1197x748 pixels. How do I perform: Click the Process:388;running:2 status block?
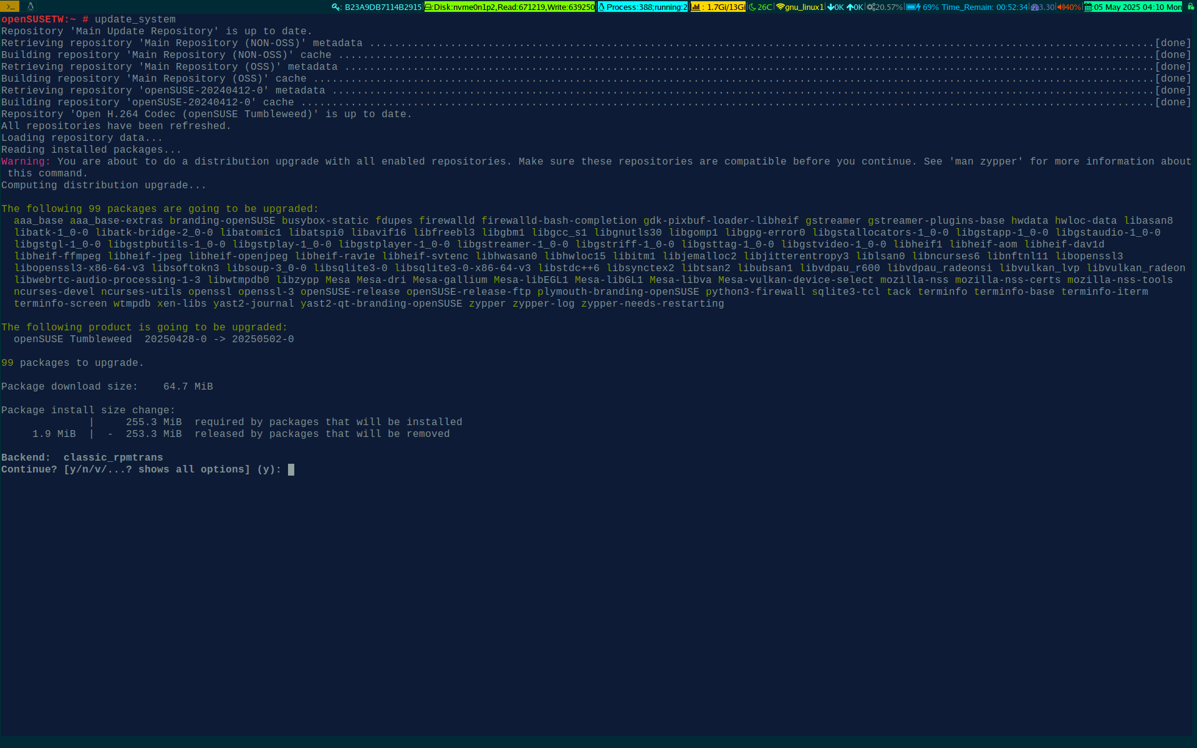[x=643, y=7]
